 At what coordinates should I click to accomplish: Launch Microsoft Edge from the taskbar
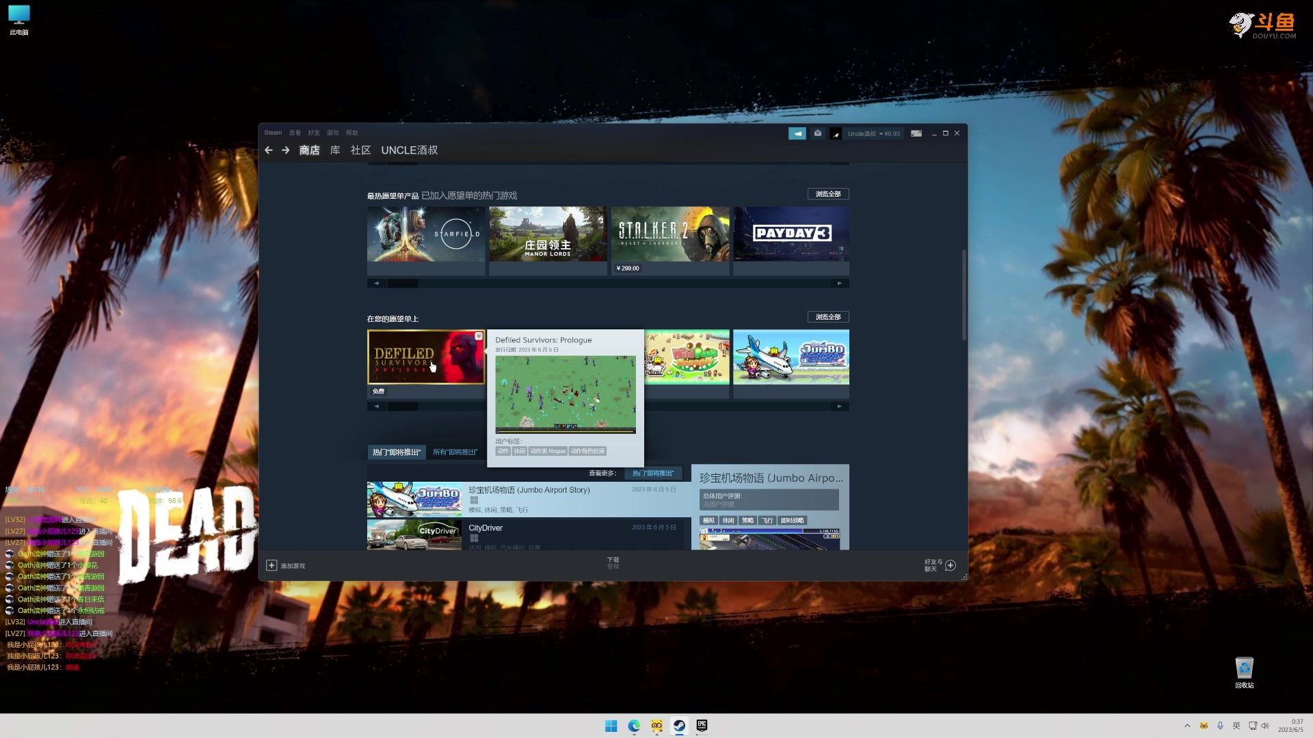[634, 726]
